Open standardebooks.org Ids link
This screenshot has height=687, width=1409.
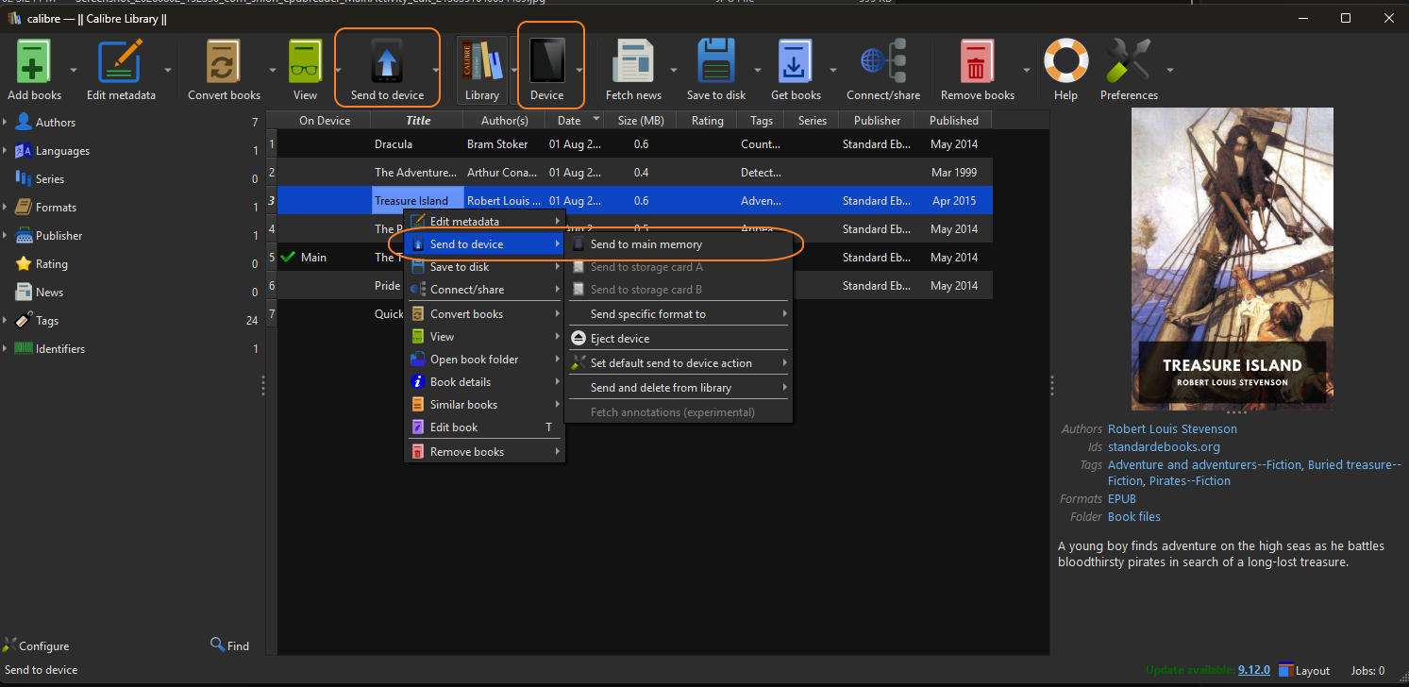pos(1164,446)
